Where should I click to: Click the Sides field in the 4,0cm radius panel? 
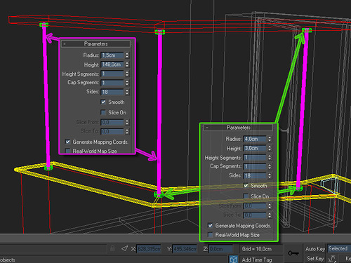point(255,175)
